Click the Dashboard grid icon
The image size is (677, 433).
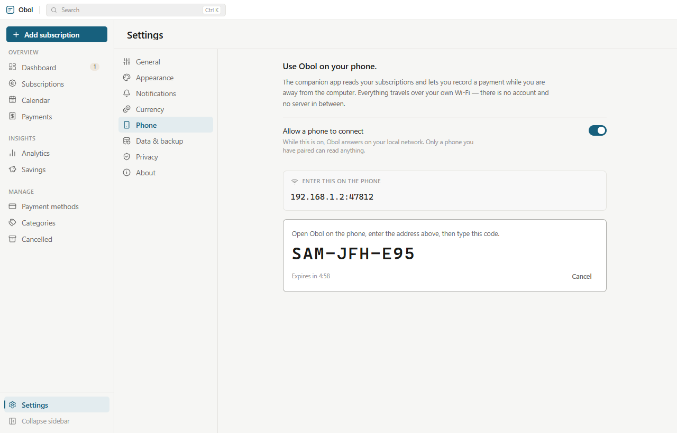[12, 67]
